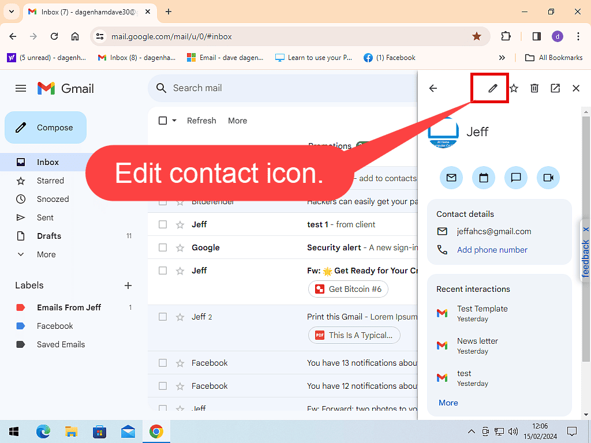Star the contact Jeff
Viewport: 591px width, 443px height.
[x=514, y=88]
